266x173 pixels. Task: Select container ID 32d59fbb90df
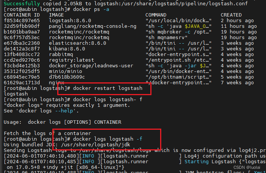[x=22, y=26]
